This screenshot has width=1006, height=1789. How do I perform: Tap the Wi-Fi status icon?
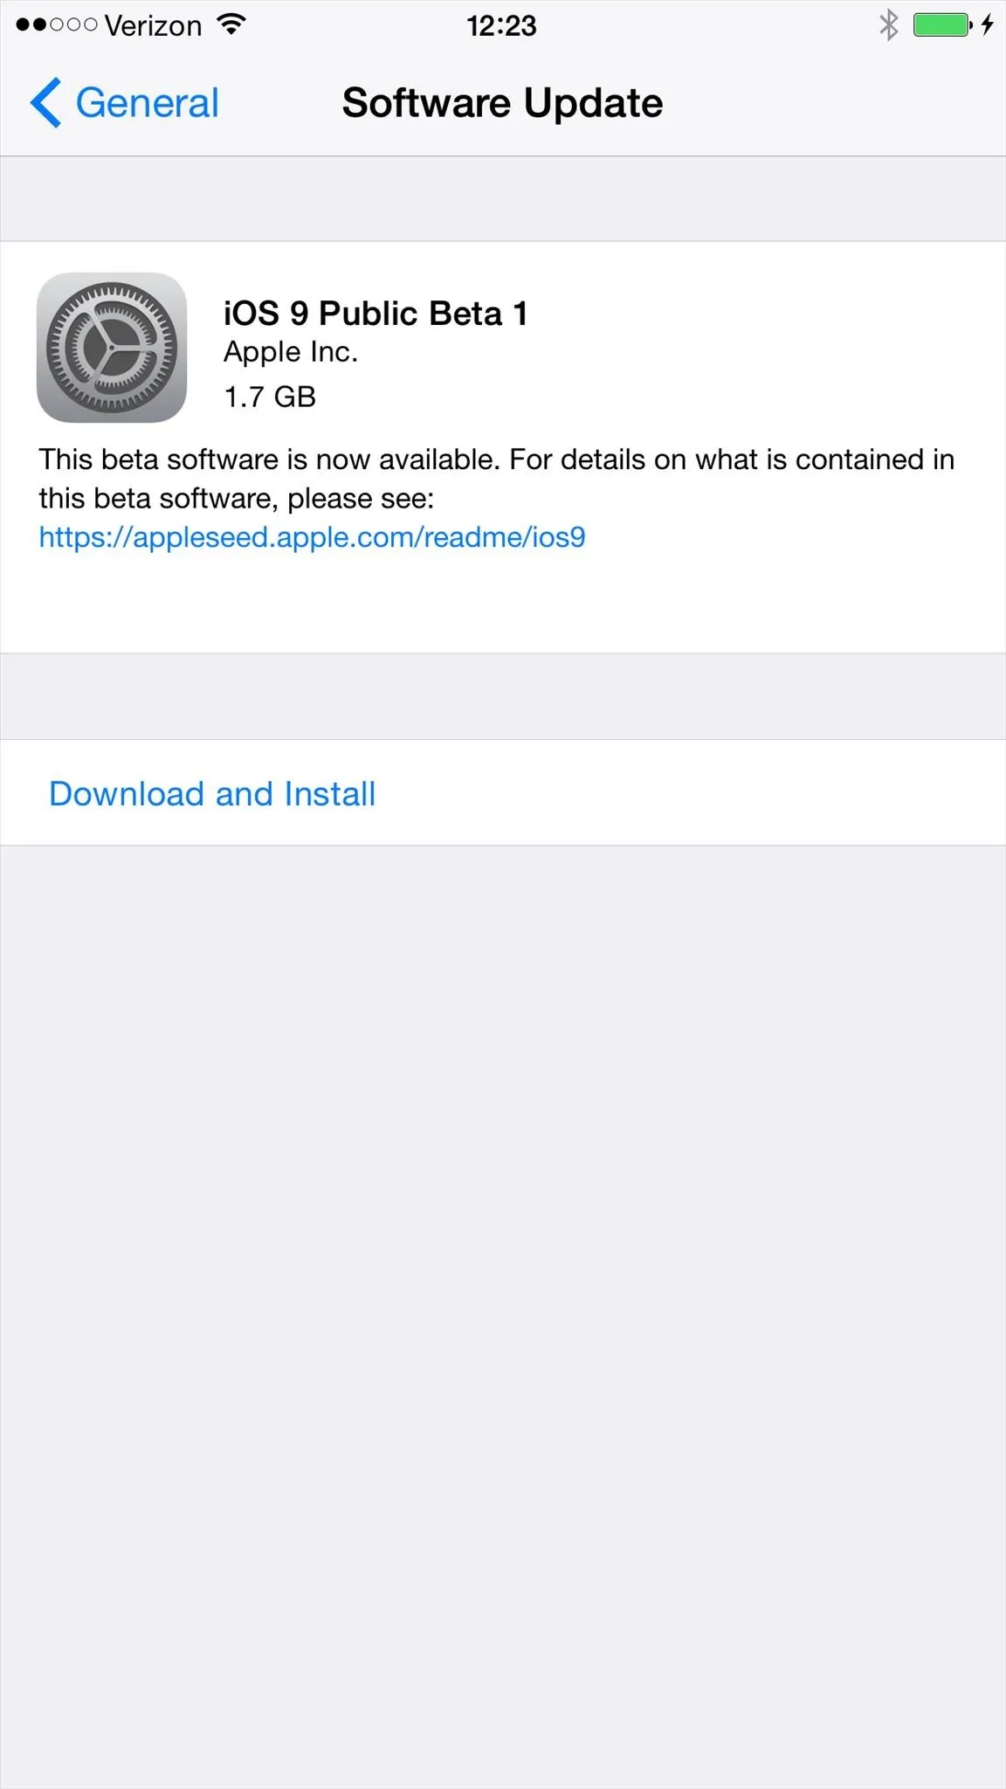(231, 24)
